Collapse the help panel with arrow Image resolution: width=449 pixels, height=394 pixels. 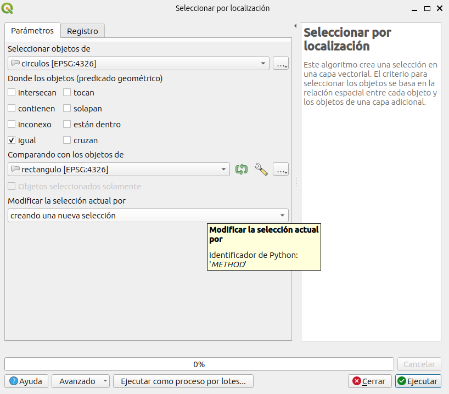(295, 26)
